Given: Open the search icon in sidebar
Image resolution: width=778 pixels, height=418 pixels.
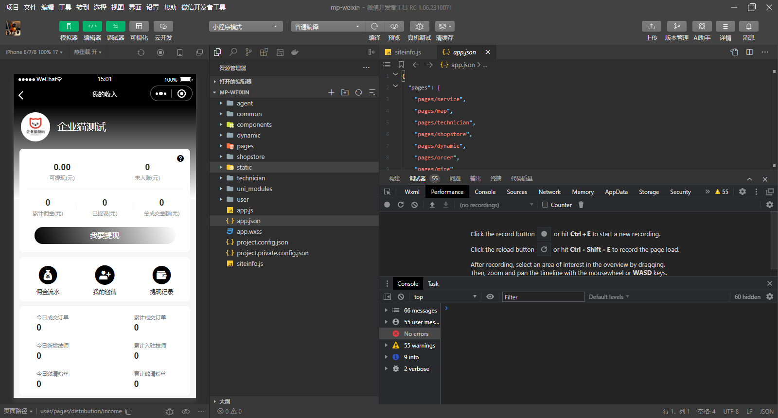Looking at the screenshot, I should 233,52.
